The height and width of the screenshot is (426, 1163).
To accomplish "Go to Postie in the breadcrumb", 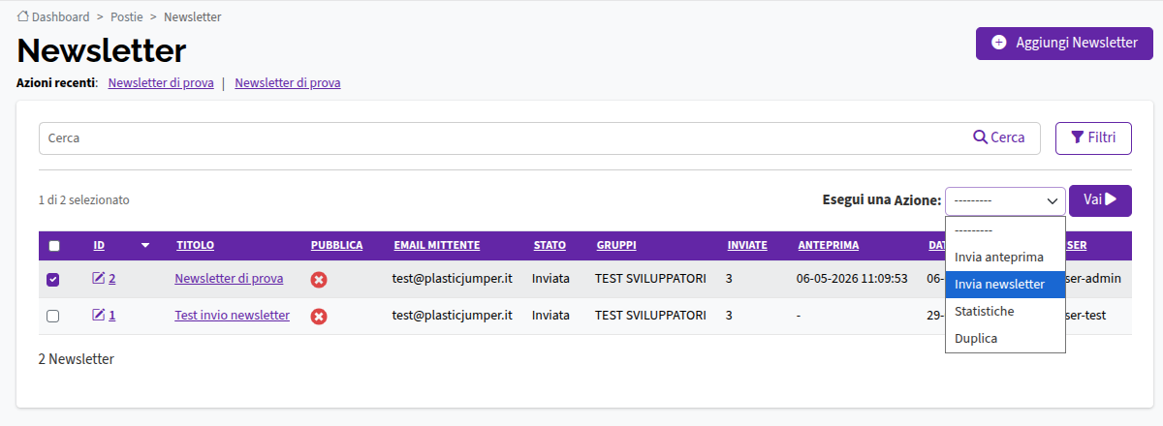I will 126,17.
